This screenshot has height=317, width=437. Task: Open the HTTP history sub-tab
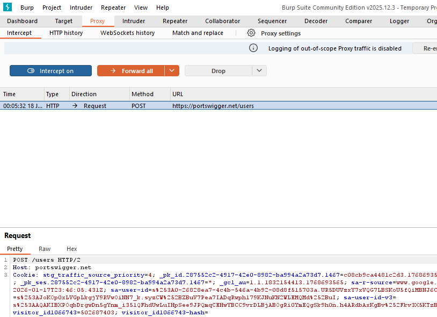click(66, 33)
